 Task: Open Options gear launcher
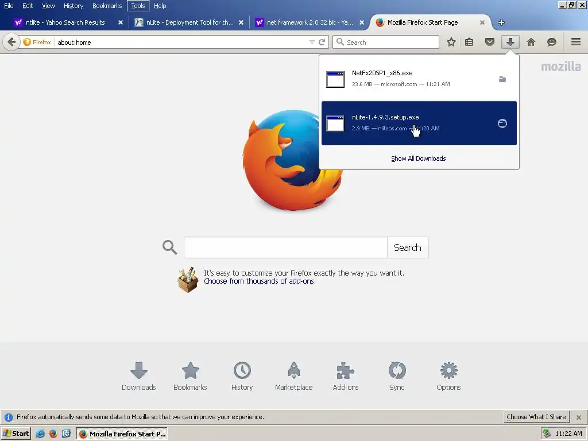(x=448, y=376)
